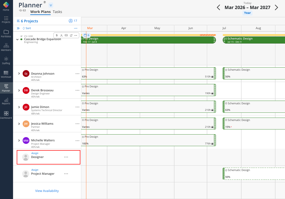
Task: Click Jamie Dimon's Schematic Design 63% plan
Action: (254, 107)
